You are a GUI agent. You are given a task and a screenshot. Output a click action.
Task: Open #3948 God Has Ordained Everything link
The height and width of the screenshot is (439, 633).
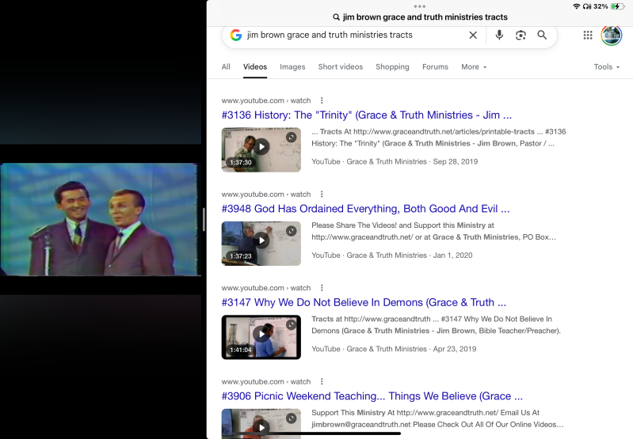pyautogui.click(x=365, y=209)
